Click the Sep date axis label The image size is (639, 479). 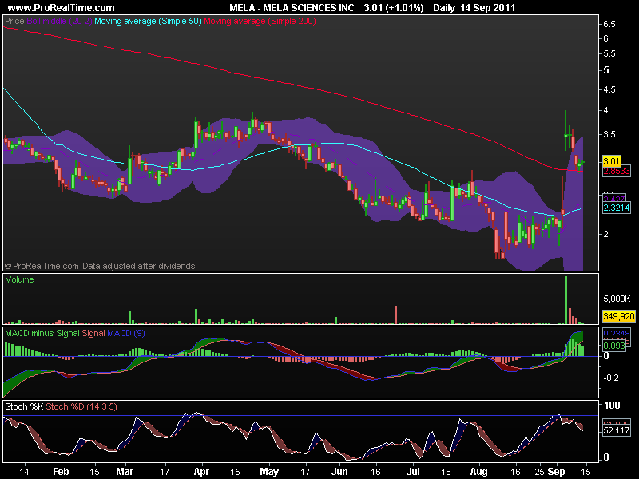click(556, 472)
